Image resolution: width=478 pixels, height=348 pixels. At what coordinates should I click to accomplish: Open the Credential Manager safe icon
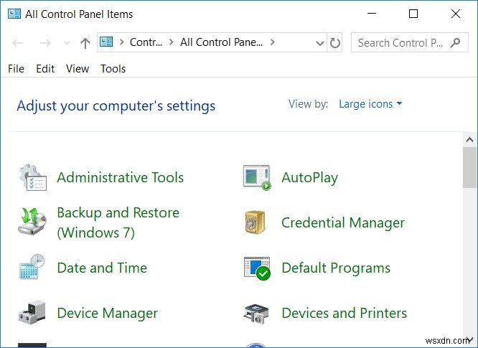(x=257, y=222)
